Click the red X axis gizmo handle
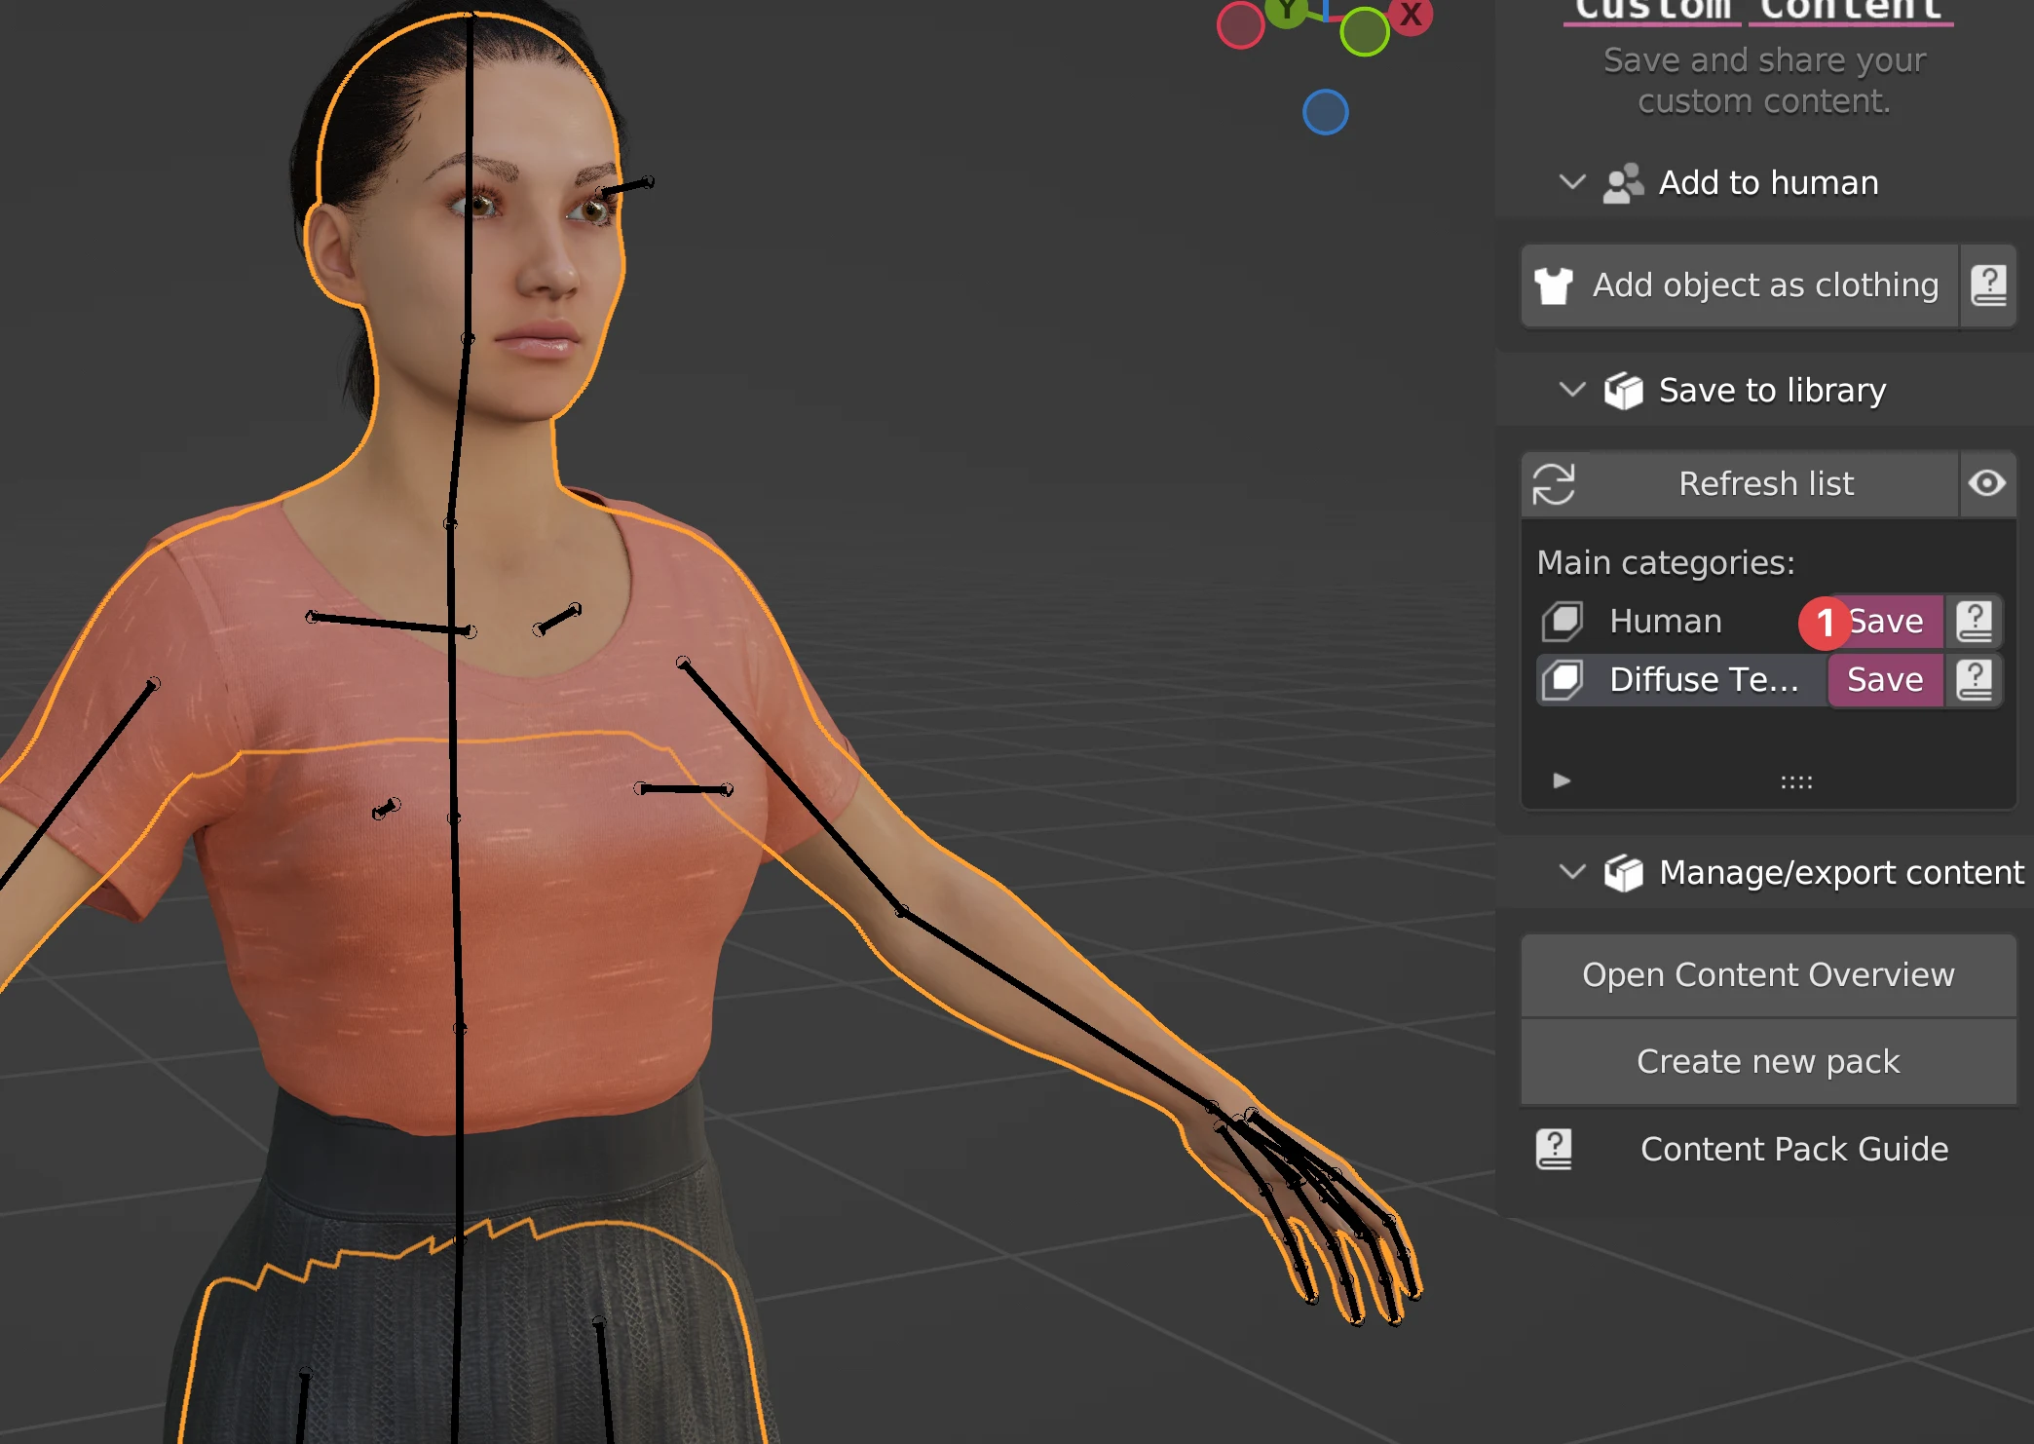Image resolution: width=2034 pixels, height=1444 pixels. point(1411,15)
